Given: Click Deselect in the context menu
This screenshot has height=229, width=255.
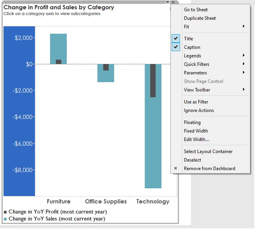Looking at the screenshot, I should tap(193, 160).
